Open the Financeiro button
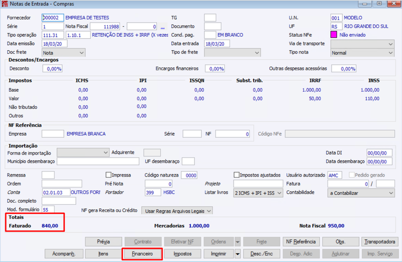Screen dimensions: 402x262 pos(142,254)
